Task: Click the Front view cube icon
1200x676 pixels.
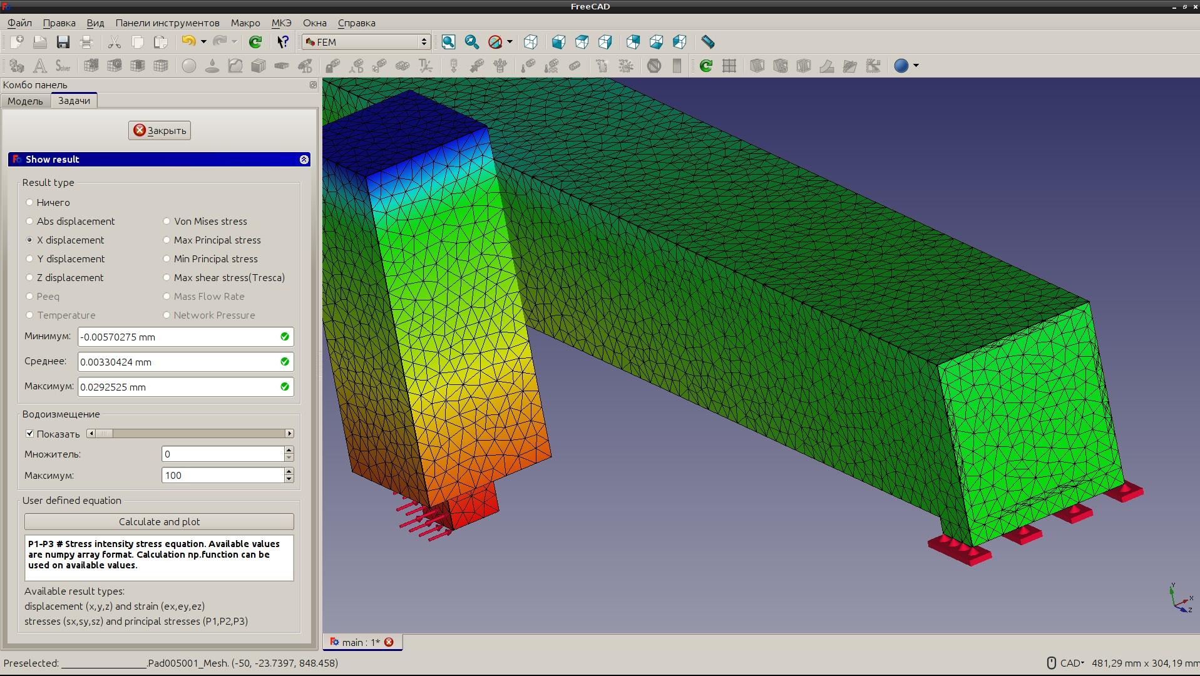Action: click(558, 42)
